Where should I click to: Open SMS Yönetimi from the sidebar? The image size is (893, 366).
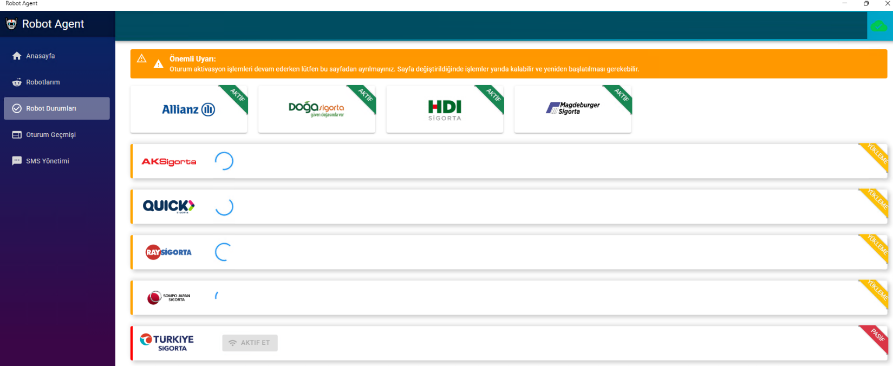tap(48, 161)
